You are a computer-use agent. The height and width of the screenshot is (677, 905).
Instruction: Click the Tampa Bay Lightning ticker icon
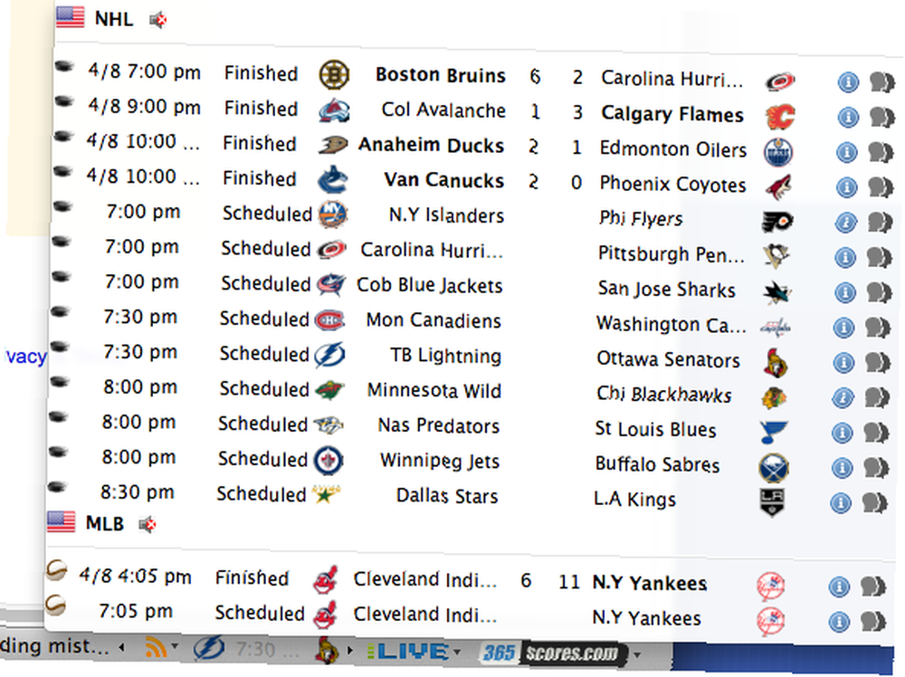click(209, 648)
